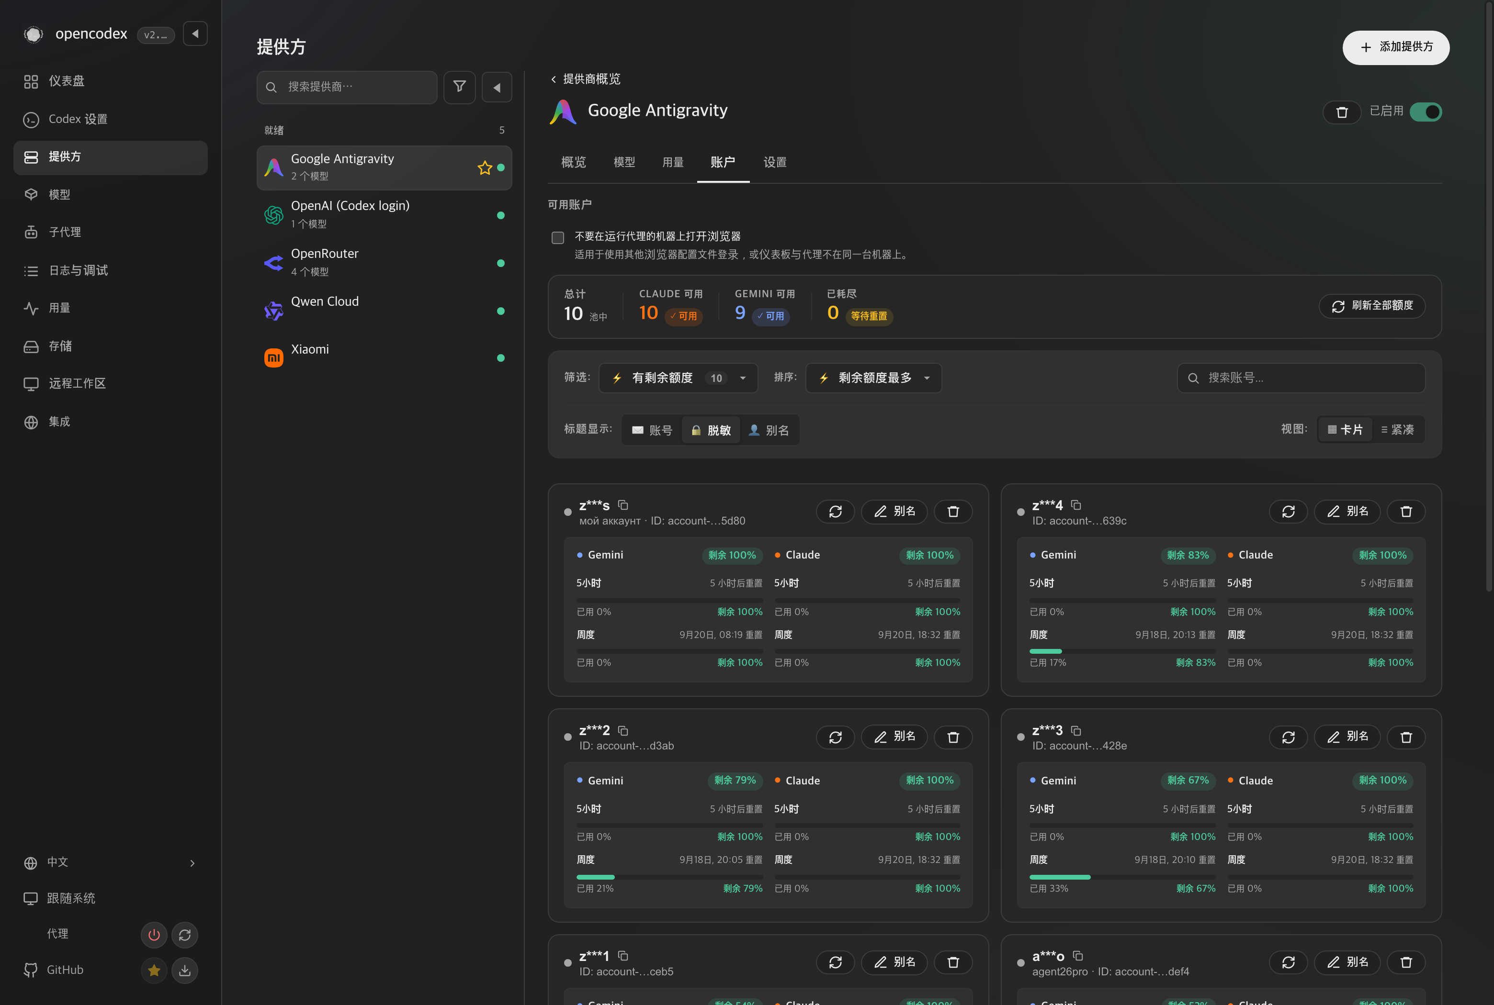The height and width of the screenshot is (1005, 1494).
Task: Open the Dashboard (仪表盘) page
Action: click(110, 81)
